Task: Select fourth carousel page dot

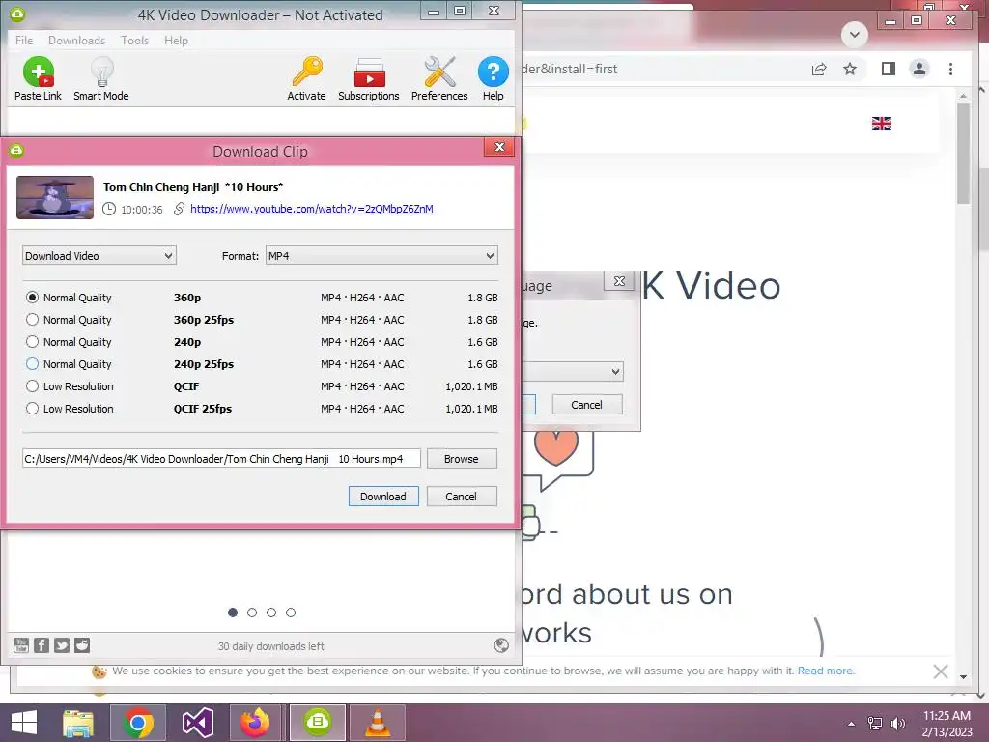Action: 291,613
